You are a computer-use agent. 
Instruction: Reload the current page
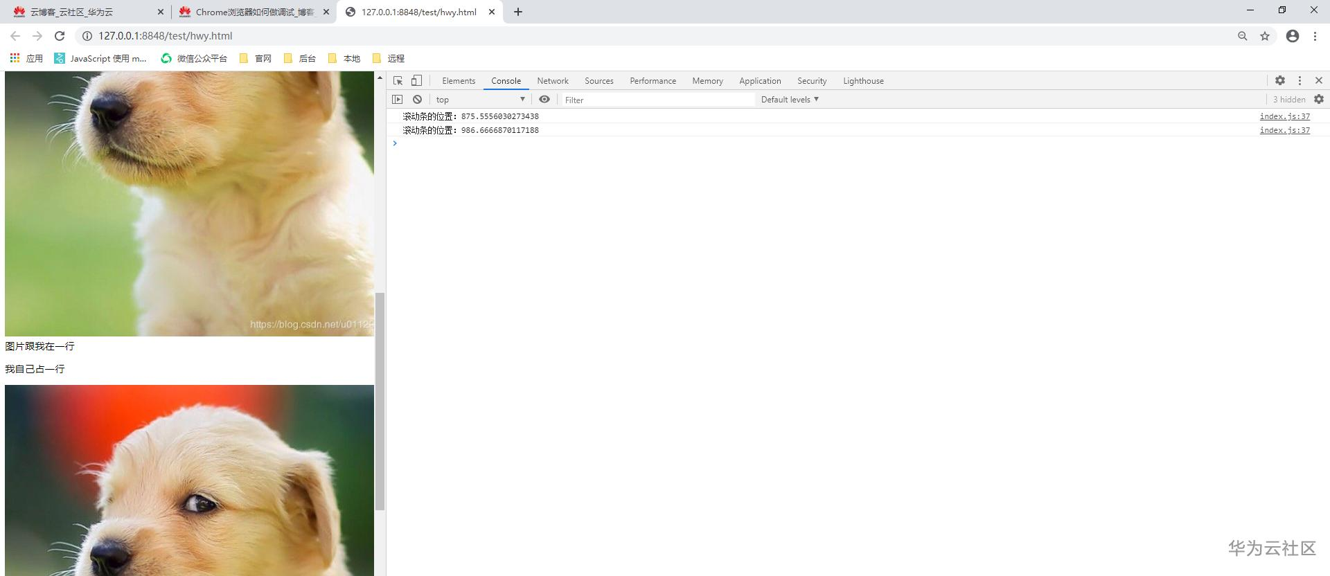click(x=60, y=36)
